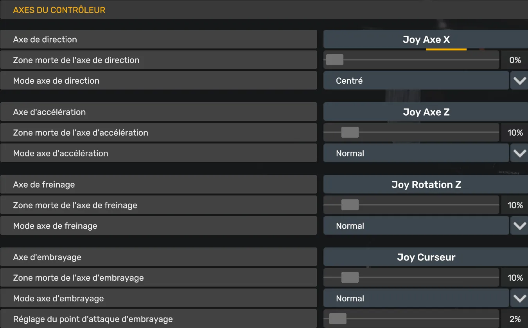Click the 10% braking dead zone value
528x328 pixels.
click(x=515, y=205)
